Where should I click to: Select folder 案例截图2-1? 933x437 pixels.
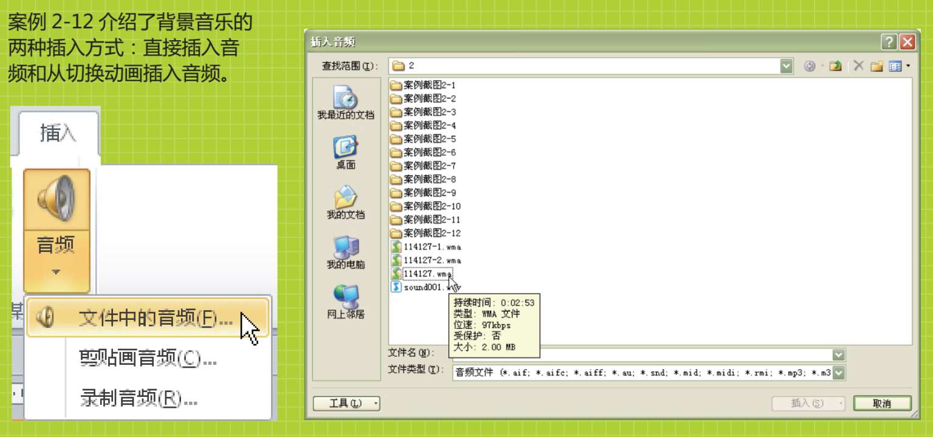(x=423, y=86)
